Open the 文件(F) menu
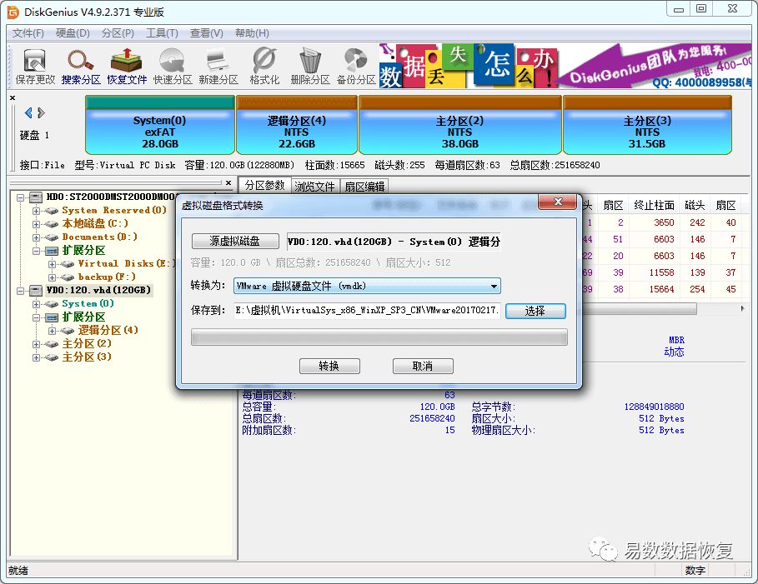The width and height of the screenshot is (758, 584). click(x=28, y=33)
